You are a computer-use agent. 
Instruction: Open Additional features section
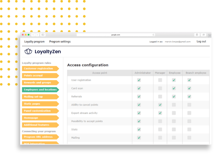pyautogui.click(x=40, y=125)
